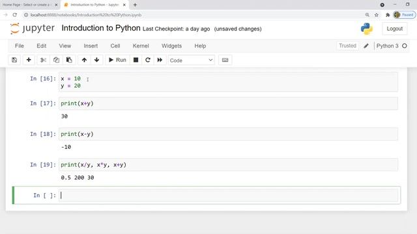Open the Kernel menu
This screenshot has width=417, height=234.
coord(141,46)
